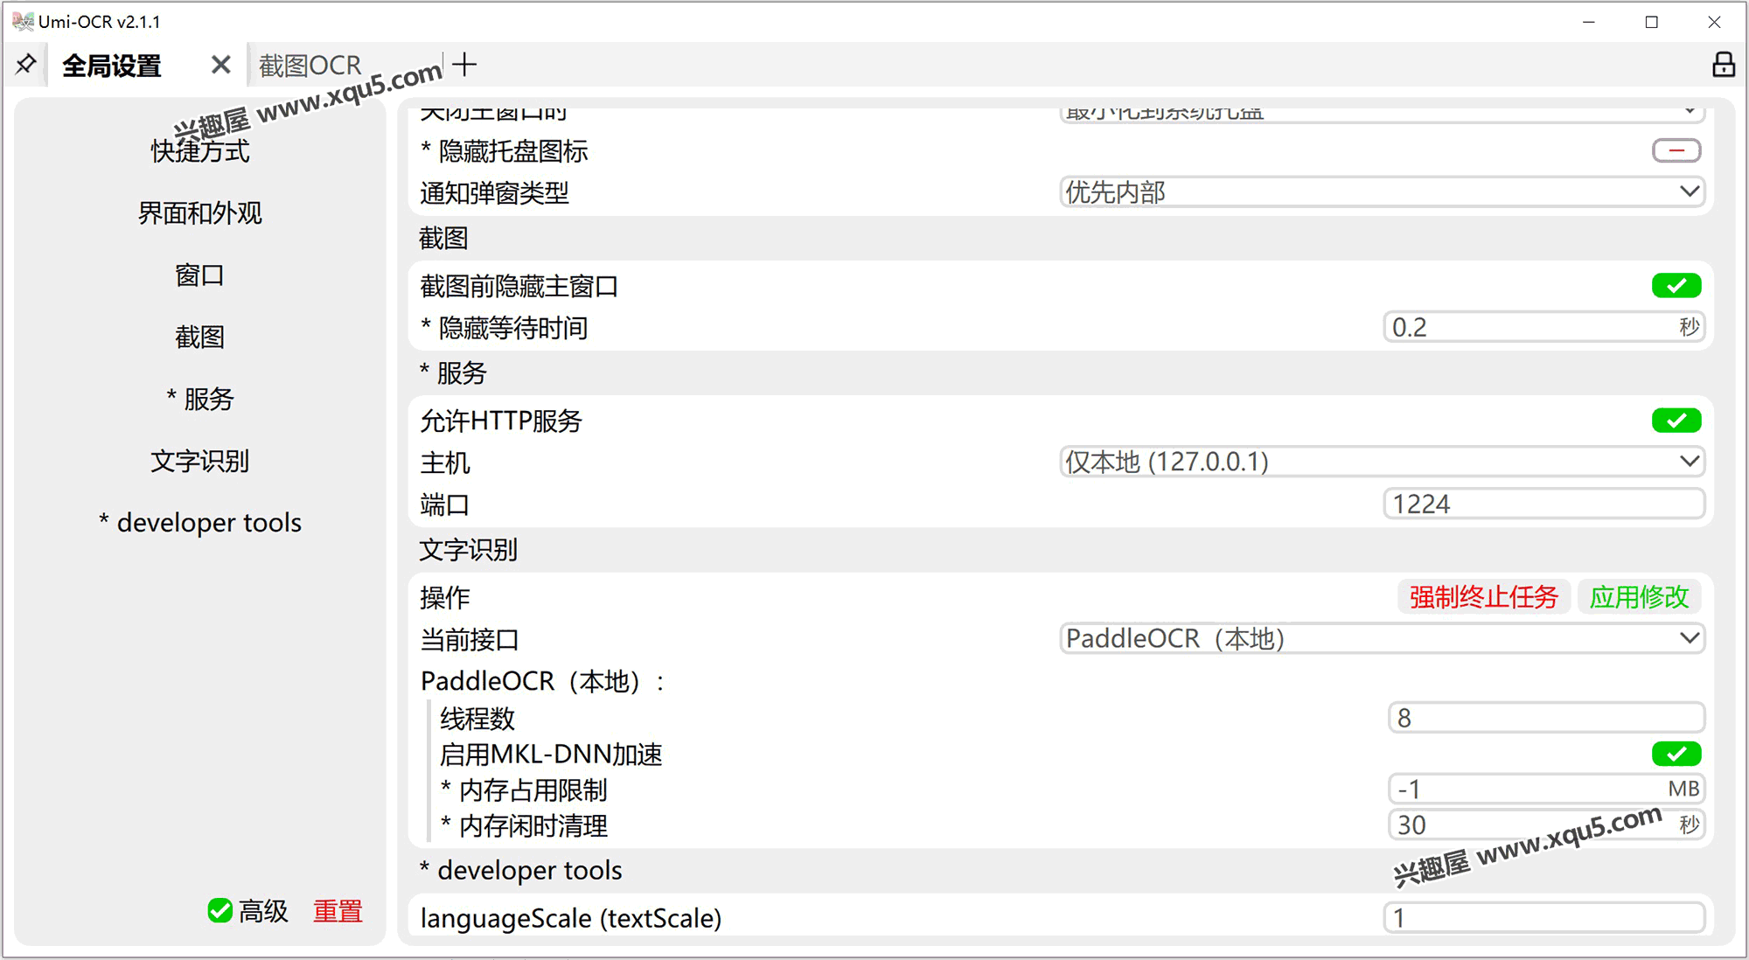Open the partially visible top dropdown arrow
1749x960 pixels.
tap(1690, 111)
